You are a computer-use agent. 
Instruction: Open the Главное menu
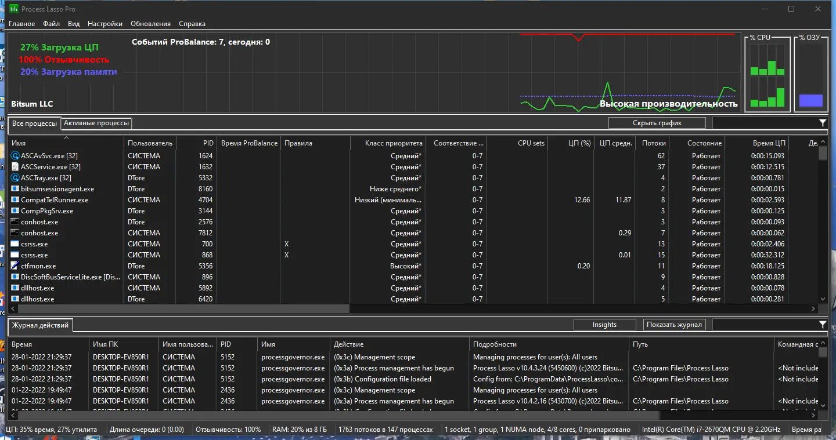tap(22, 24)
